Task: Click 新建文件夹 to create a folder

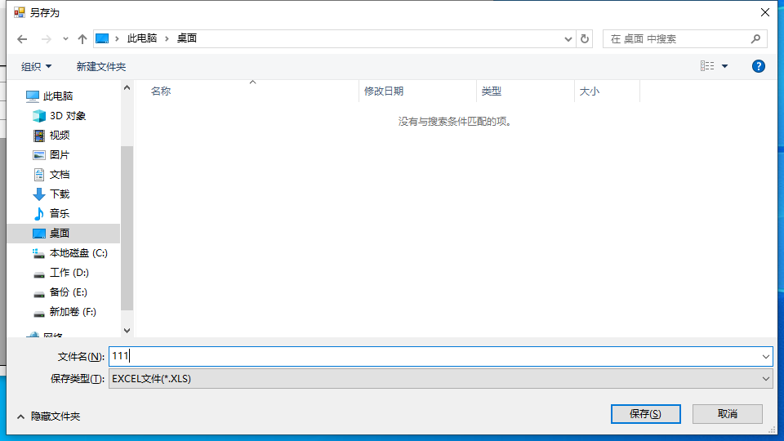Action: pyautogui.click(x=101, y=66)
